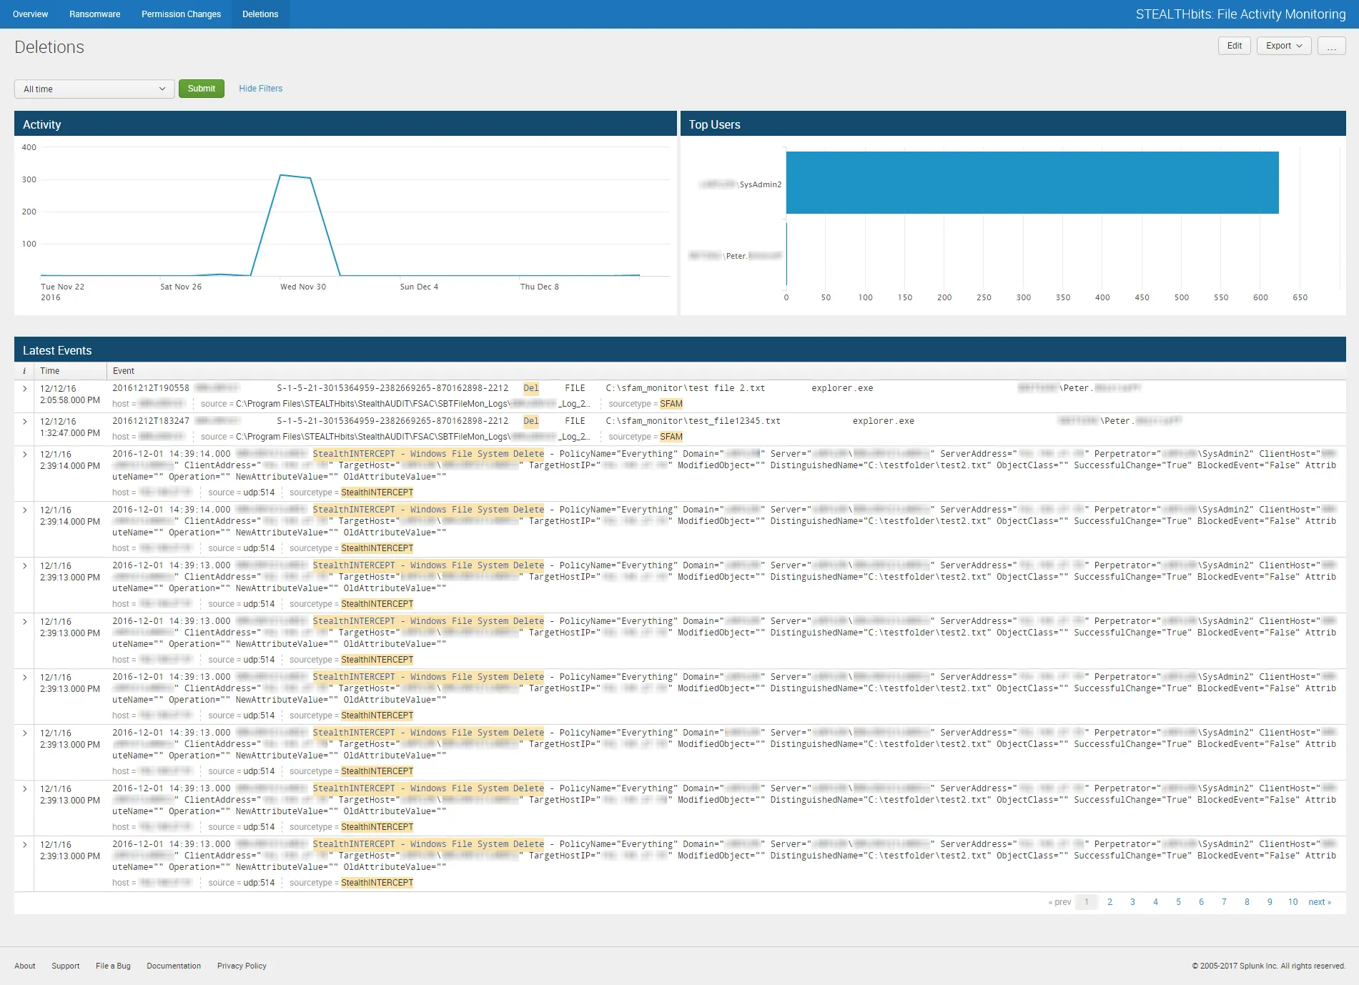The width and height of the screenshot is (1359, 985).
Task: Click the Edit button
Action: (1234, 46)
